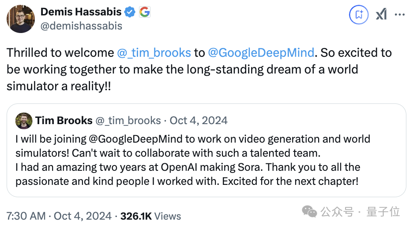Click the Google affiliation badge icon

pos(144,12)
